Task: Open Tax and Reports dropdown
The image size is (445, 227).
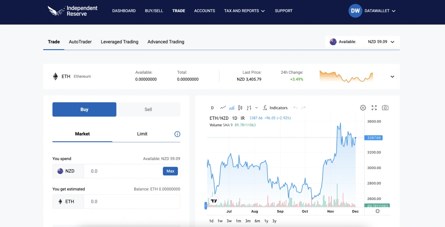Action: tap(245, 11)
